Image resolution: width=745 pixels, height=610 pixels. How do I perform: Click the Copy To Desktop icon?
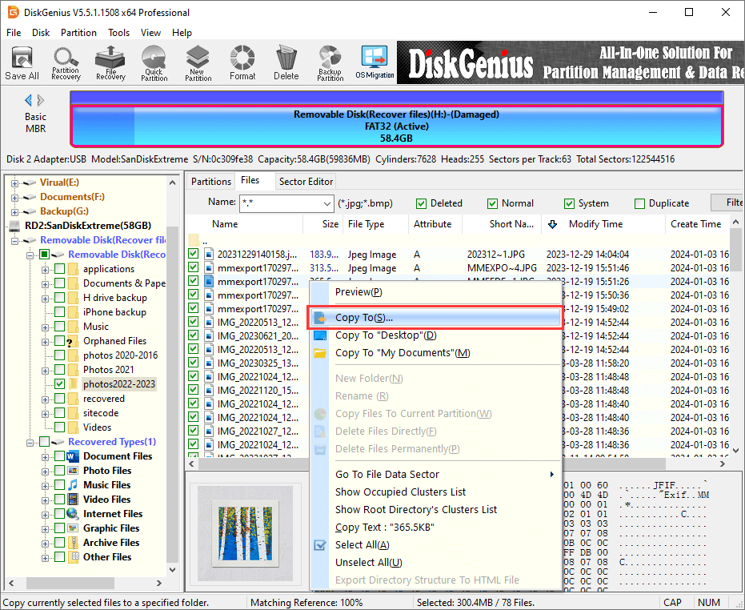tap(320, 335)
